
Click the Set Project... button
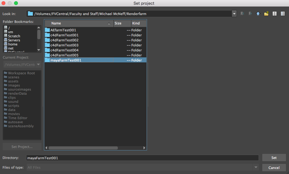pyautogui.click(x=22, y=146)
